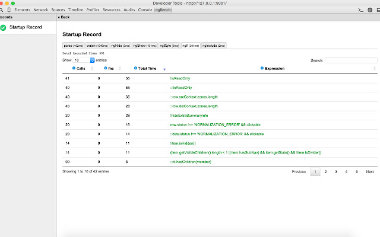
Task: Click the info icon next to fns
Action: 106,68
